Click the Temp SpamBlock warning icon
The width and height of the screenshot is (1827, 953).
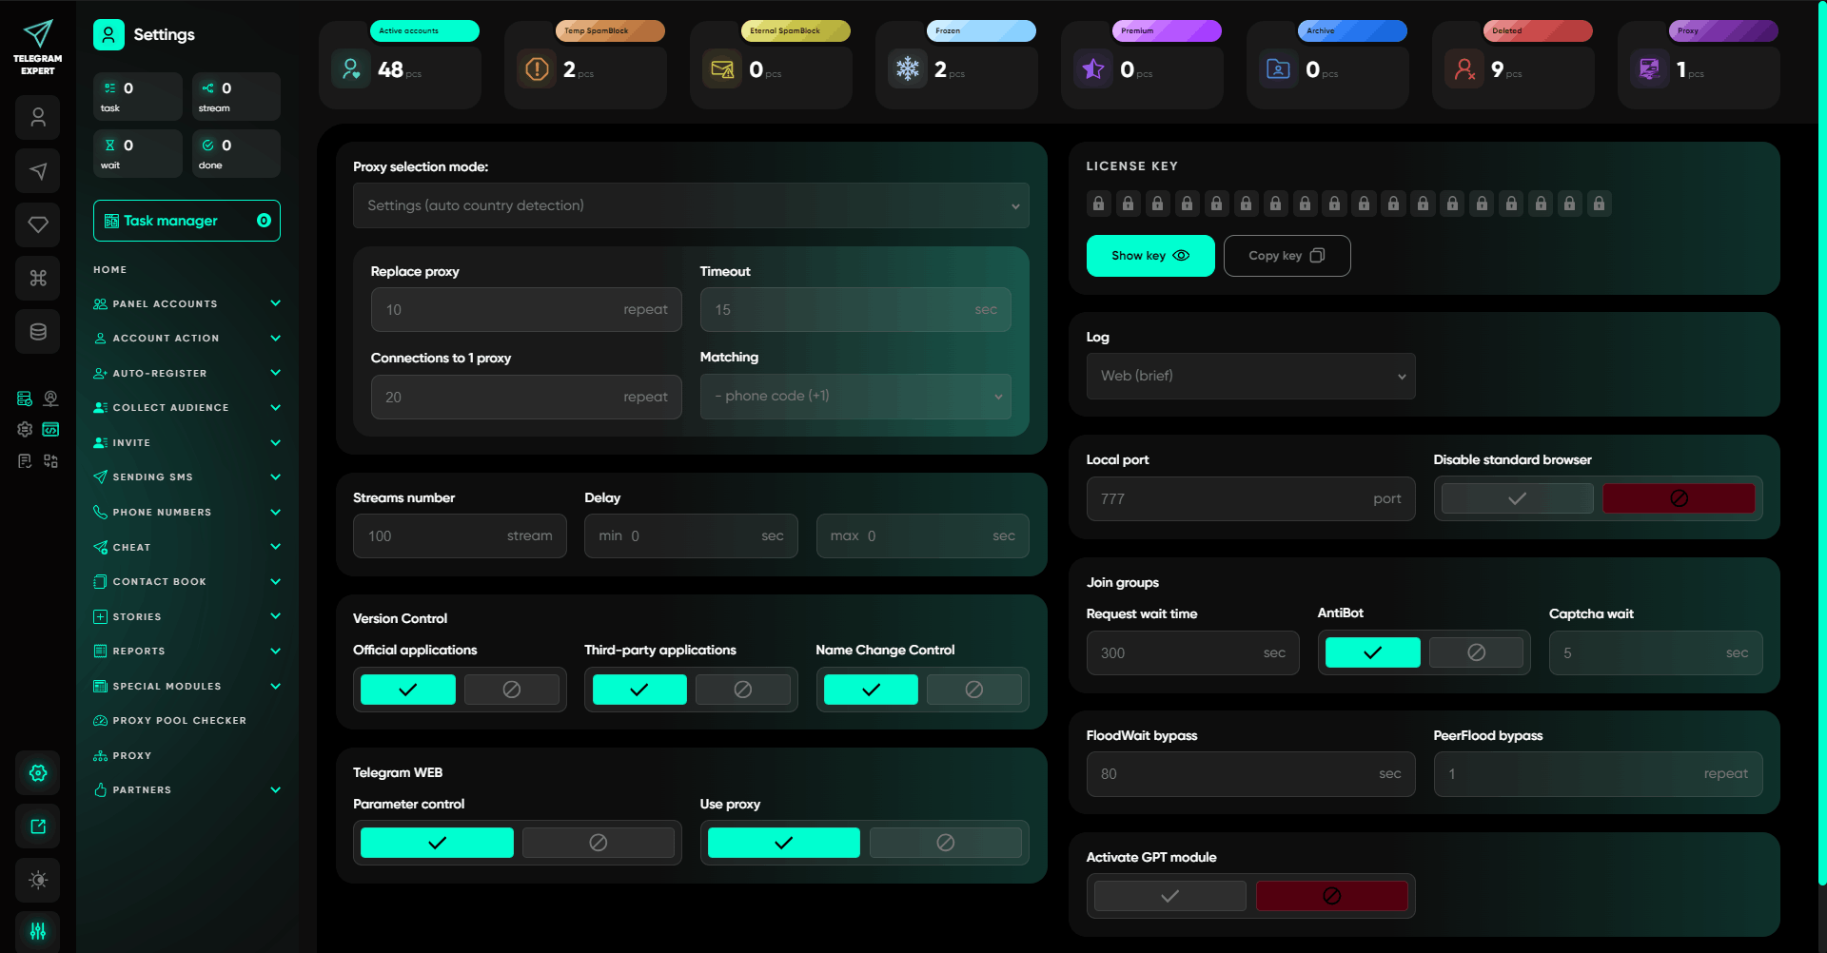[x=537, y=69]
